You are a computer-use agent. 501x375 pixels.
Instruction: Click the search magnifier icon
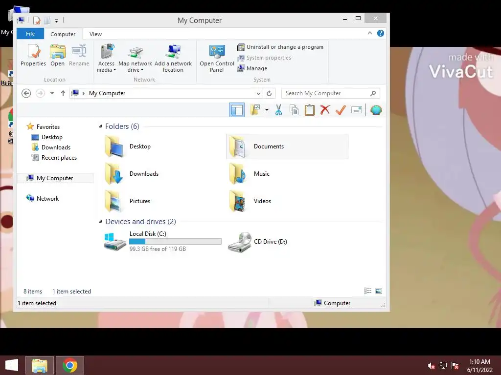point(373,93)
